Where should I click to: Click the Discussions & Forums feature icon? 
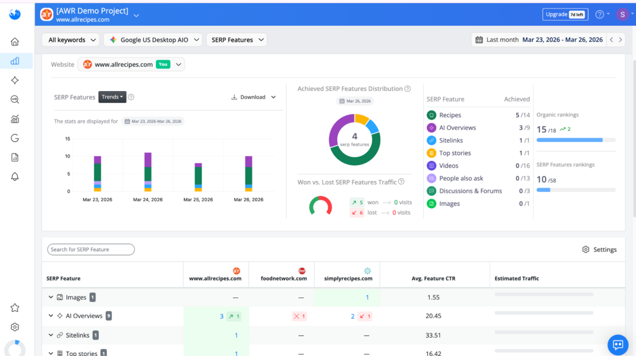[x=431, y=191]
